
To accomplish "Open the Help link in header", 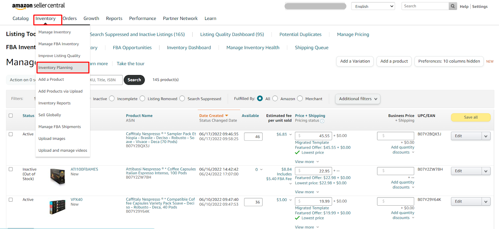I will (x=464, y=7).
